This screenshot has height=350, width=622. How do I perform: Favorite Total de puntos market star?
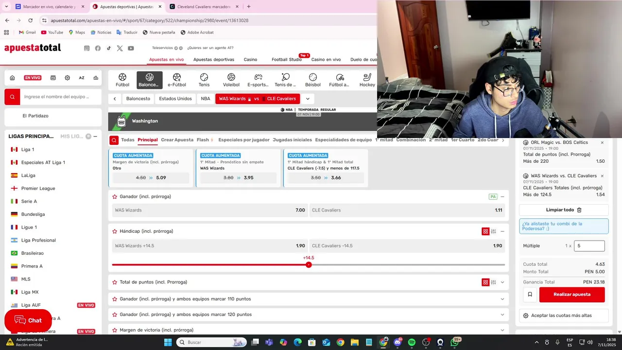click(115, 282)
